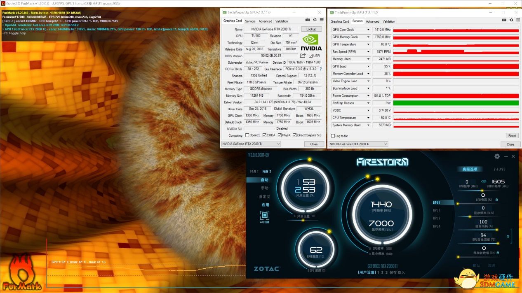Open the CPU Temperature sensor dropdown
Viewport: 522px width, 293px height.
[368, 118]
